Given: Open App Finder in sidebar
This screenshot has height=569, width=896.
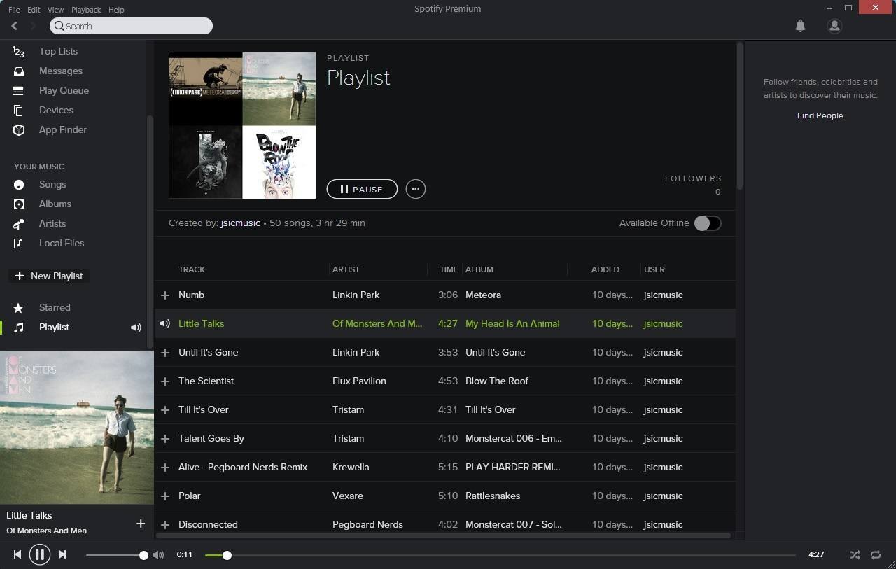Looking at the screenshot, I should (x=63, y=129).
